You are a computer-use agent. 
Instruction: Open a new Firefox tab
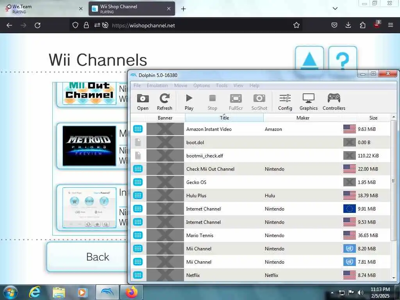tap(184, 9)
